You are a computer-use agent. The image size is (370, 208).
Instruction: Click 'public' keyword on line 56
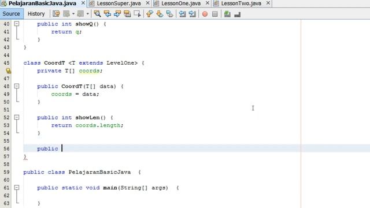[x=47, y=149]
